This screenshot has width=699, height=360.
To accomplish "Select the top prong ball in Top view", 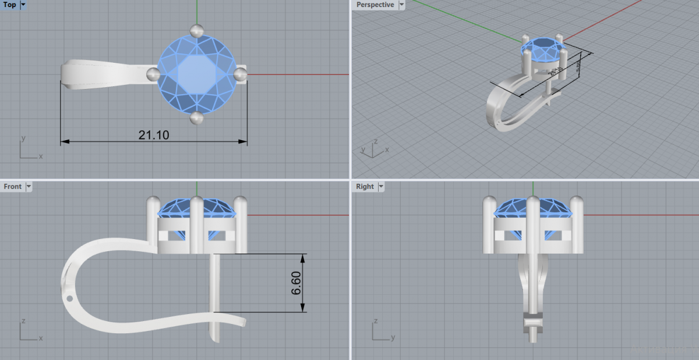I will tap(197, 30).
